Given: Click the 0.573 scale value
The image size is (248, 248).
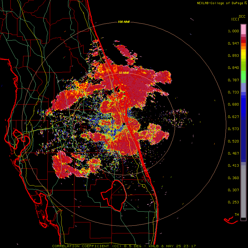Looking at the screenshot, I should tap(233, 129).
